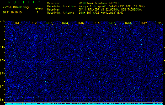Click the 0.7 frequency axis label
Image resolution: width=165 pixels, height=105 pixels.
pos(2,87)
